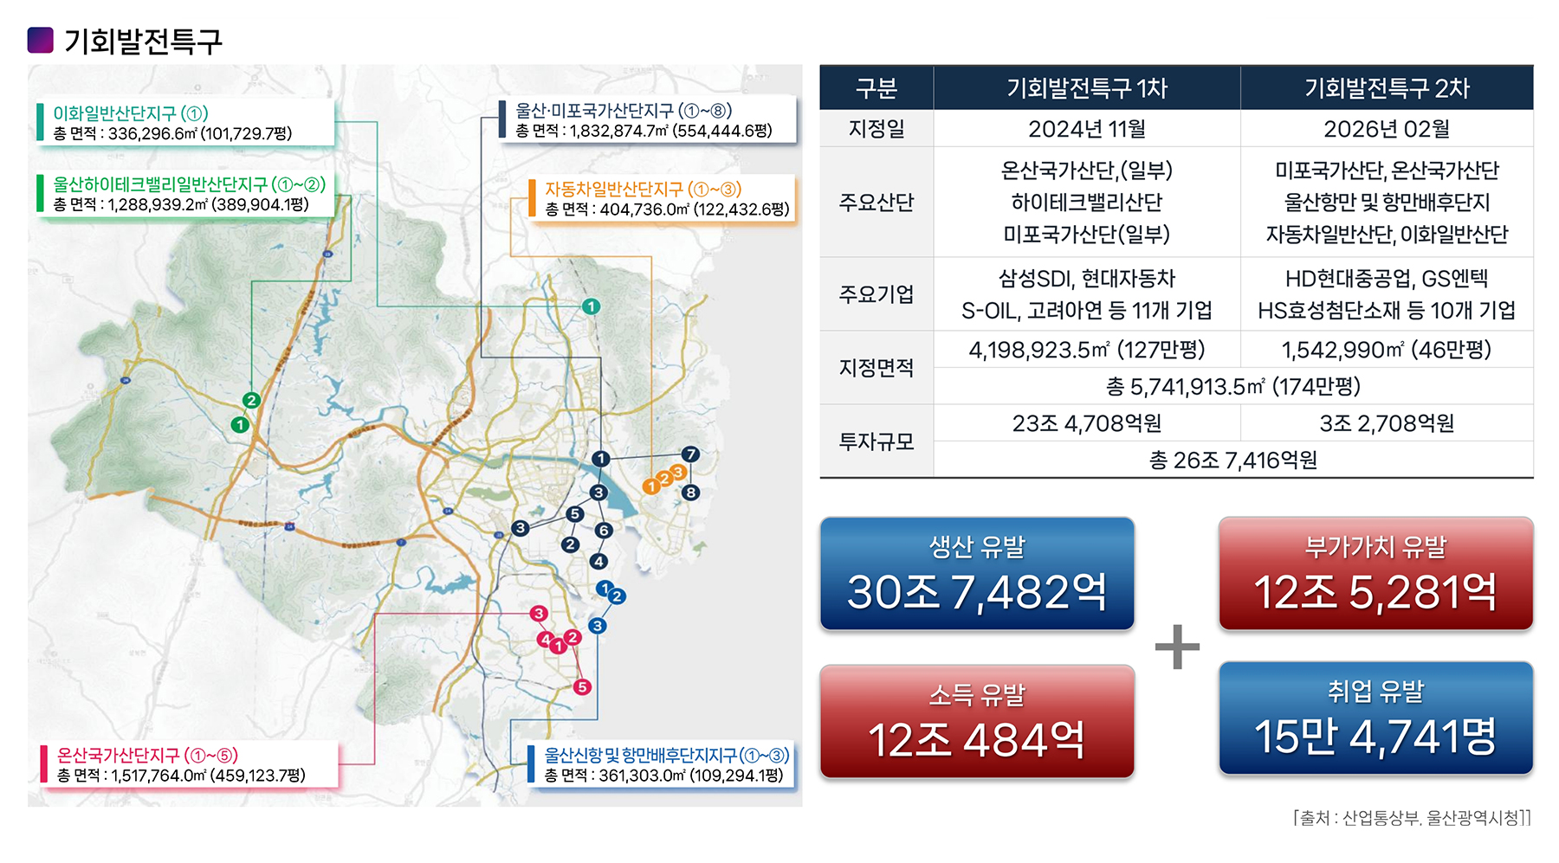Select the 기회발전특구 2차 column header

click(1387, 87)
